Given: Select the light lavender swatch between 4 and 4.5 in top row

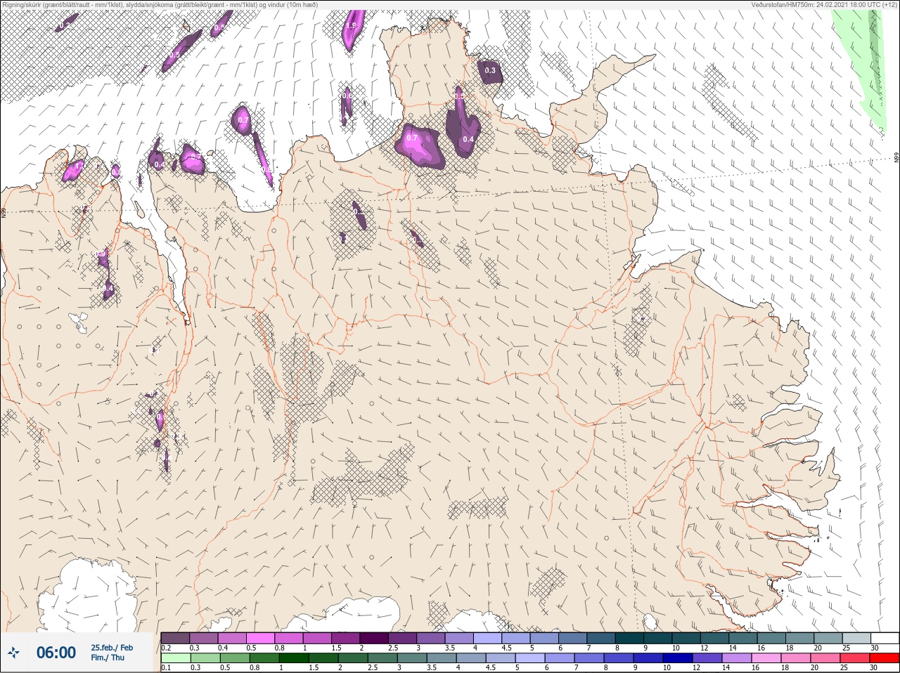Looking at the screenshot, I should pyautogui.click(x=489, y=638).
